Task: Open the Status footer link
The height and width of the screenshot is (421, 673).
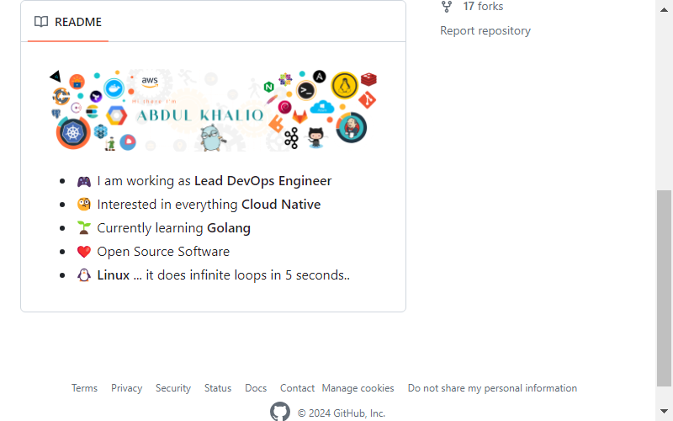Action: tap(218, 388)
